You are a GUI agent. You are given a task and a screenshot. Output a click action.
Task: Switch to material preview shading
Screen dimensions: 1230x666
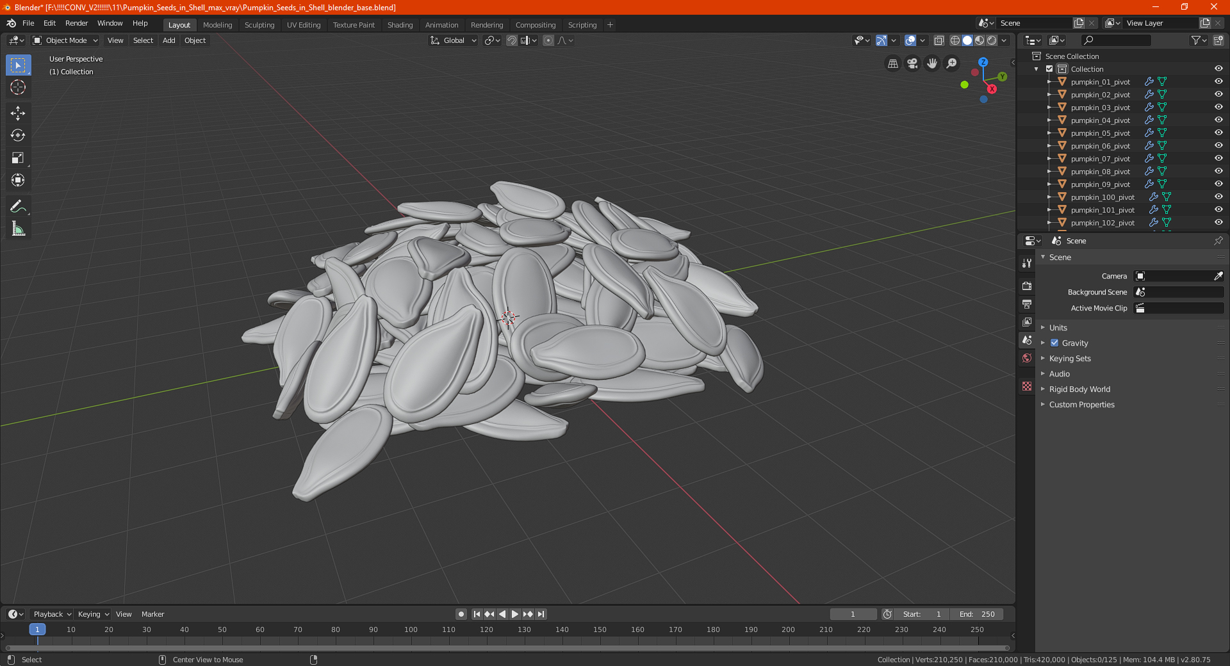980,40
